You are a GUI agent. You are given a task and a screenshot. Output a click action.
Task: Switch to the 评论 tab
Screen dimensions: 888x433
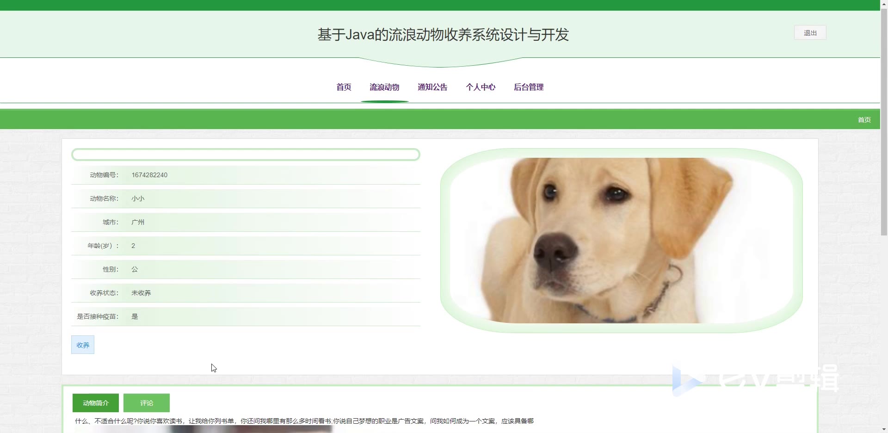click(147, 403)
